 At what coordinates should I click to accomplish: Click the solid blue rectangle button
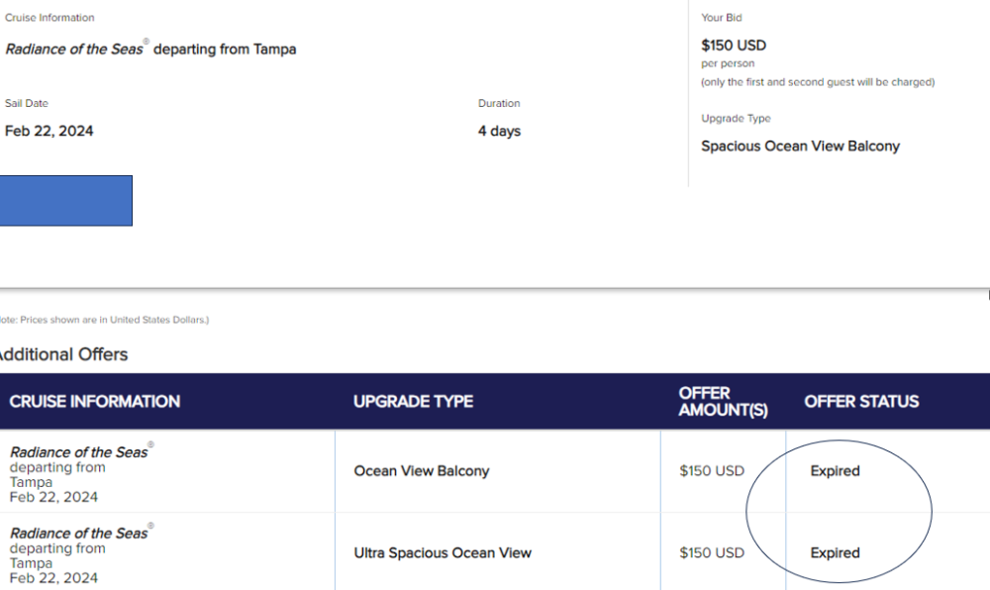[x=65, y=201]
